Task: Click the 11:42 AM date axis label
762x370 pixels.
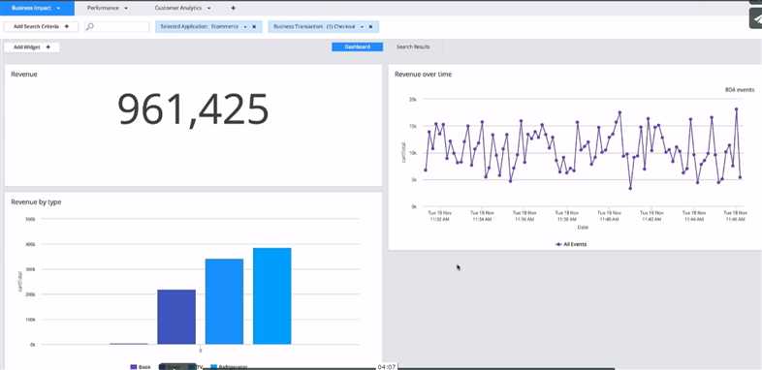Action: [x=651, y=216]
